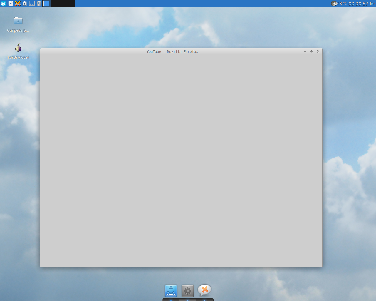Image resolution: width=376 pixels, height=301 pixels.
Task: Close the YouTube Firefox window
Action: [x=318, y=51]
